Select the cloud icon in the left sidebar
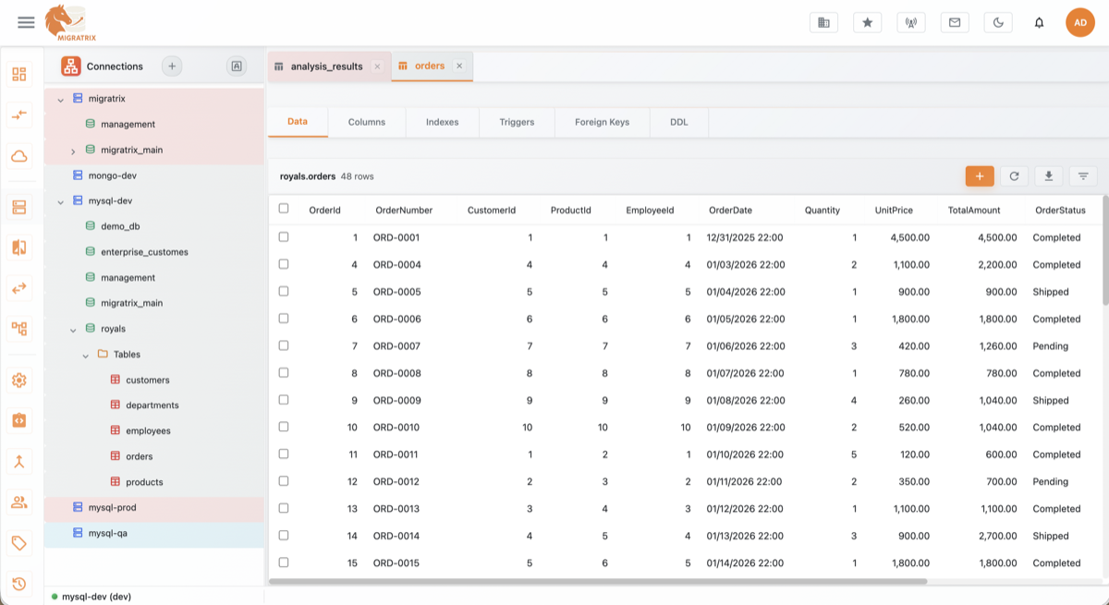Screen dimensions: 1109x605 pyautogui.click(x=18, y=156)
